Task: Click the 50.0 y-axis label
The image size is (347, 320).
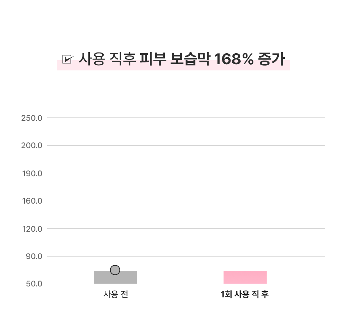Action: point(34,284)
